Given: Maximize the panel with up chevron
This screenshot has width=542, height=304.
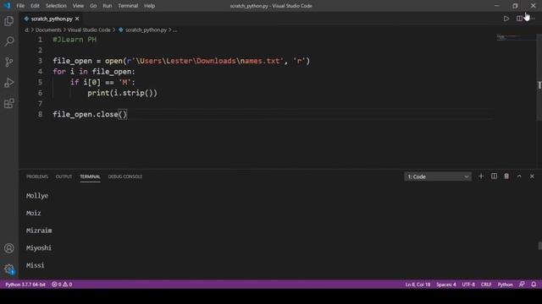Looking at the screenshot, I should (x=519, y=176).
